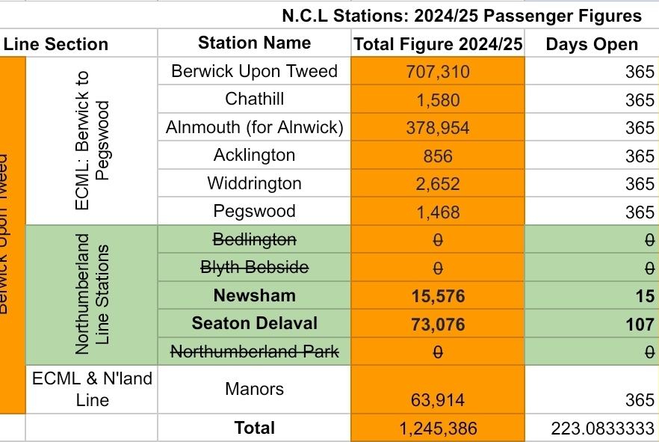Click the Berwick Upon Tweed station cell
This screenshot has height=442, width=659.
254,71
